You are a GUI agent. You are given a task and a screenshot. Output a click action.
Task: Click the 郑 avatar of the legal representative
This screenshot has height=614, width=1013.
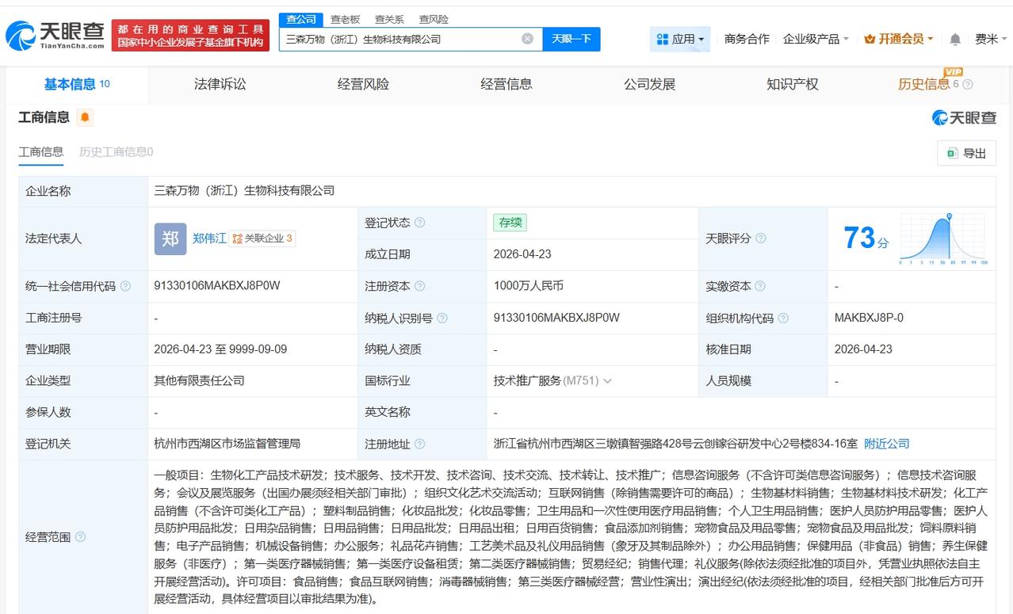(x=170, y=238)
